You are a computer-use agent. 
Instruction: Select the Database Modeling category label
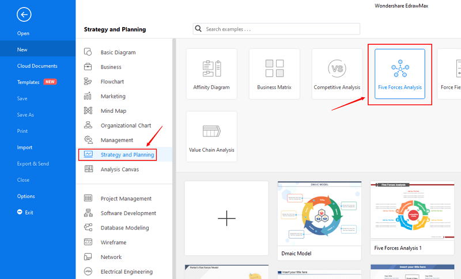[x=124, y=228]
